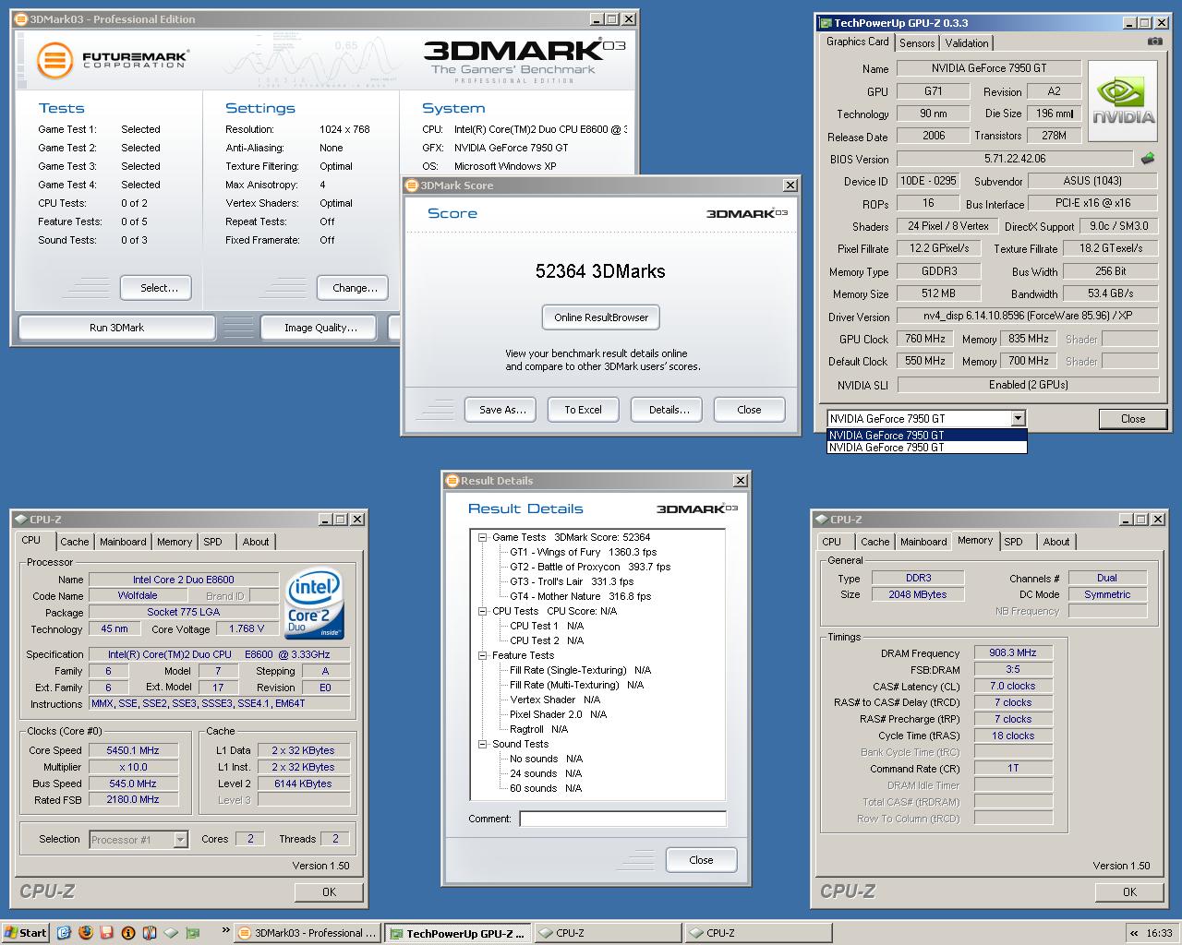This screenshot has width=1182, height=945.
Task: Open the Graphics Card tab
Action: point(857,42)
